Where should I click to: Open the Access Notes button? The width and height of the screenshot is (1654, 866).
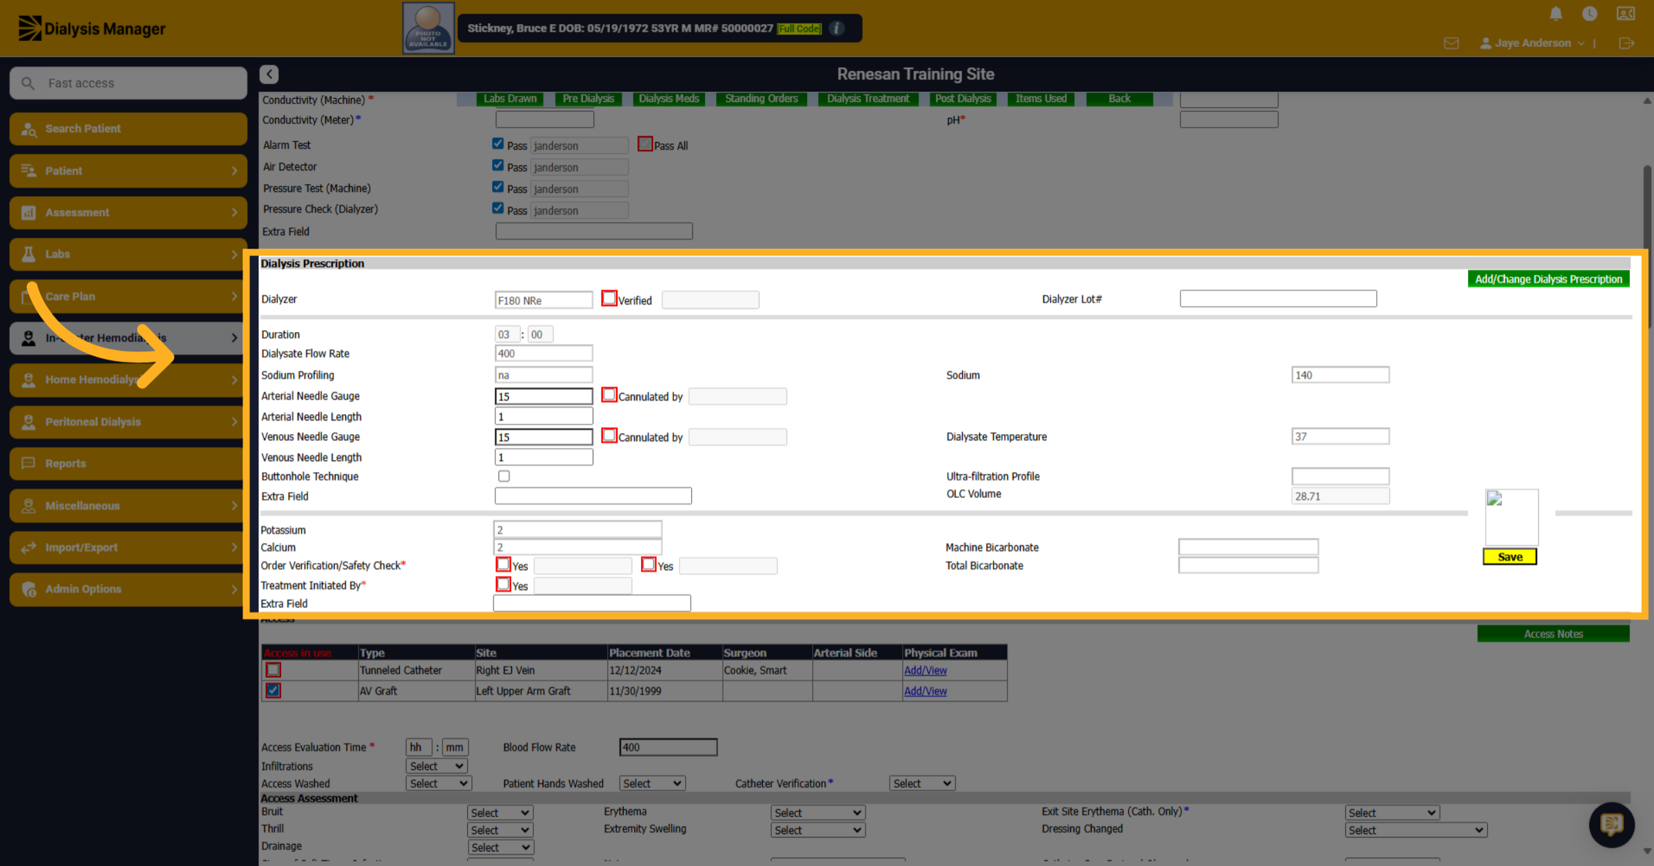1553,634
